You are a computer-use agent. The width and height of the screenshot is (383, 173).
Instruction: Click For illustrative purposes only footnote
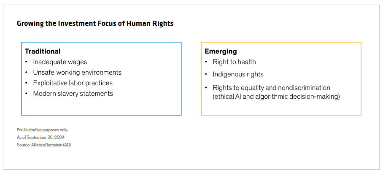click(x=42, y=130)
